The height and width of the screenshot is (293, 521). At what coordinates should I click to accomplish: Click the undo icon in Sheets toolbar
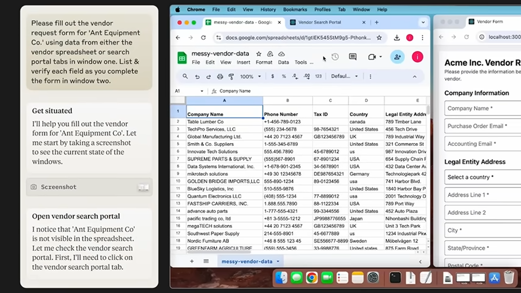(197, 76)
